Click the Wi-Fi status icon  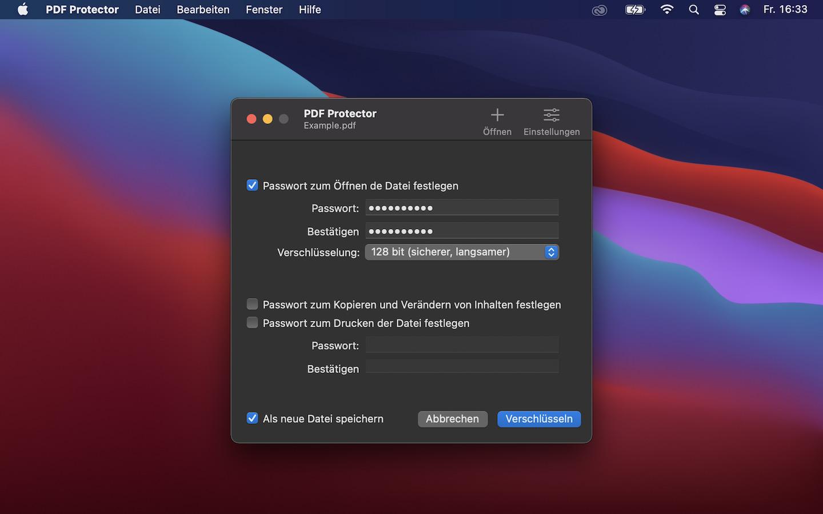(666, 9)
